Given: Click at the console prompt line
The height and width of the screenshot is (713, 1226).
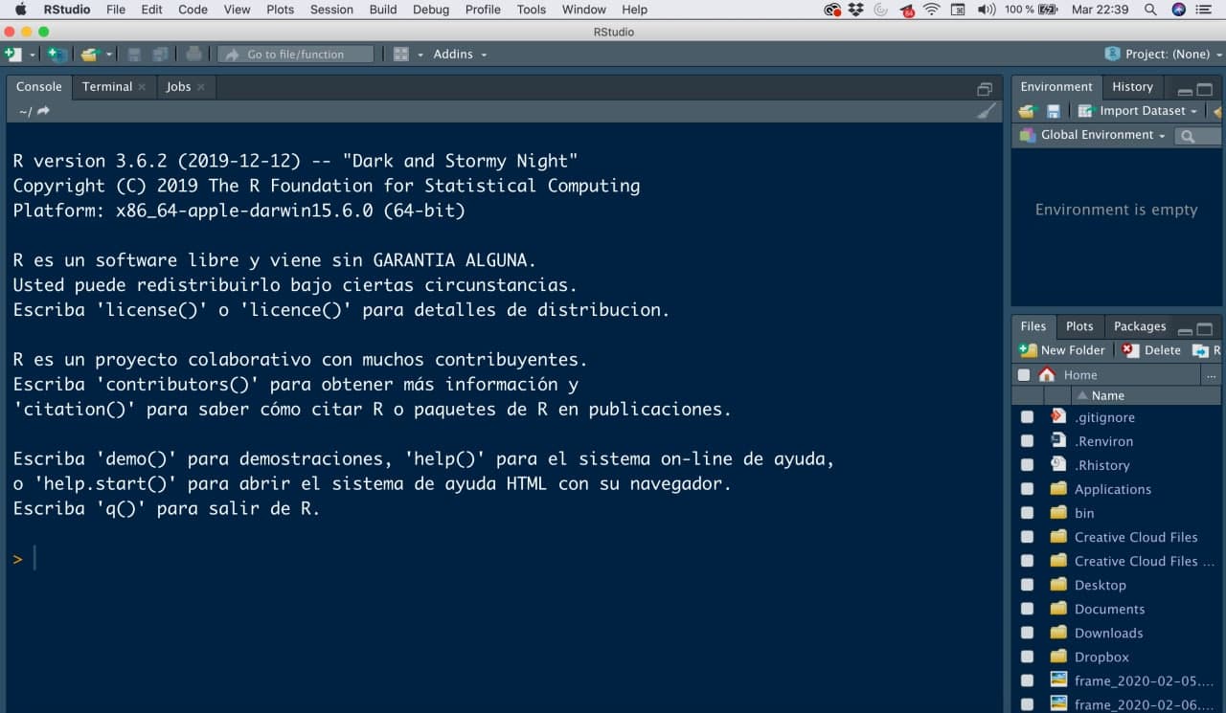Looking at the screenshot, I should point(503,559).
